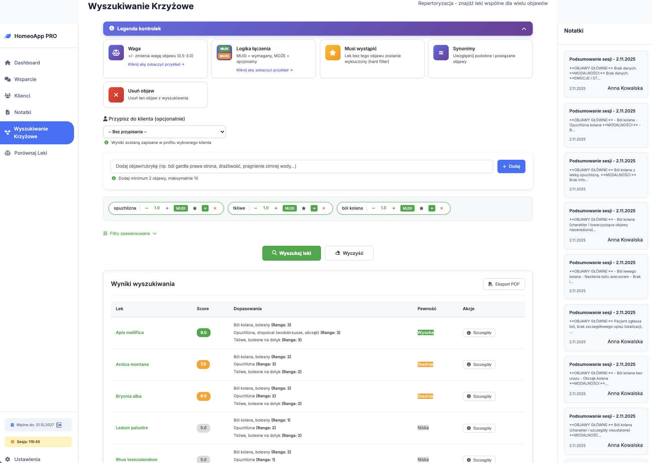Open Ustawienia gear in sidebar
The height and width of the screenshot is (463, 652).
(8, 459)
